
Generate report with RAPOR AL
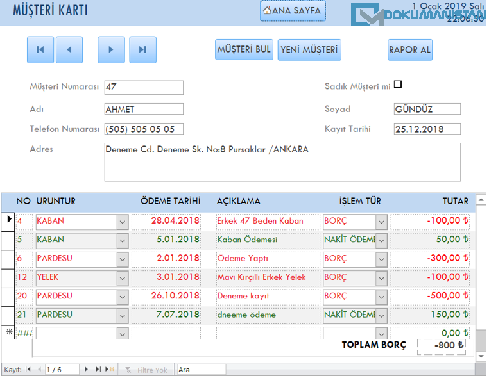pyautogui.click(x=410, y=49)
